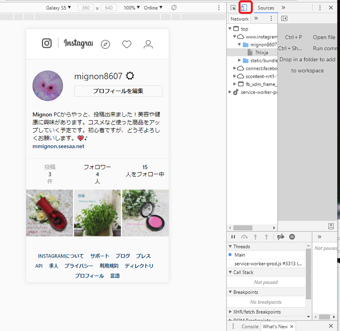Screen dimensions: 340x331
Task: Open the pink blush compact post
Action: (145, 213)
